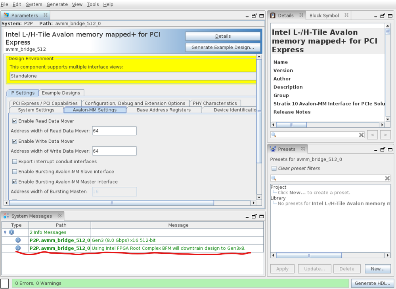Open the PHY Characteristics tab
The width and height of the screenshot is (396, 289).
tap(215, 103)
